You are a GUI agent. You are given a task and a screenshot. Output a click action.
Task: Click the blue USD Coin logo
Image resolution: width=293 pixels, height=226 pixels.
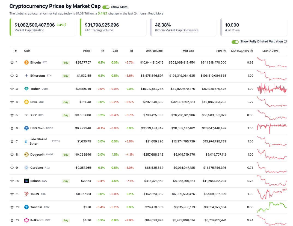tap(26, 128)
